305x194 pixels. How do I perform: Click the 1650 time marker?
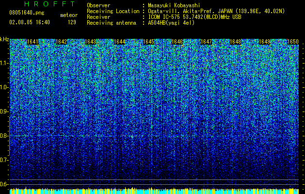coord(293,42)
